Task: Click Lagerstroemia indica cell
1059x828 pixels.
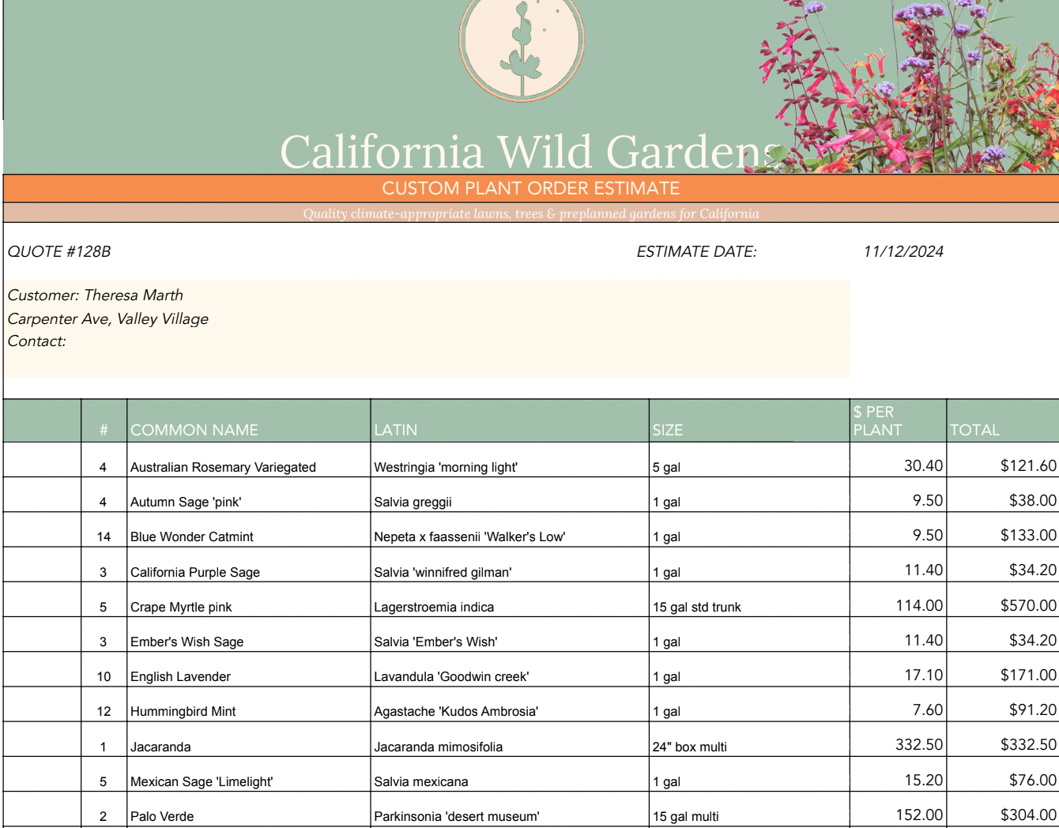Action: tap(510, 600)
